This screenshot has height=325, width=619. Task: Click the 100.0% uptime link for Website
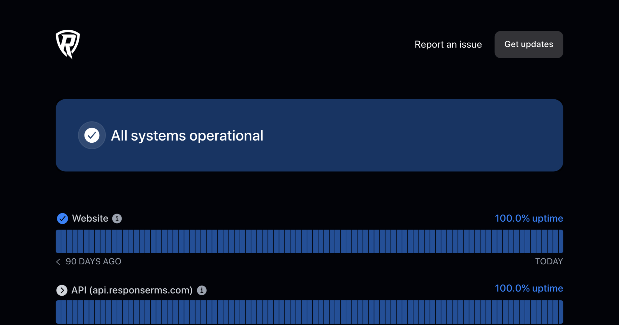pos(529,218)
